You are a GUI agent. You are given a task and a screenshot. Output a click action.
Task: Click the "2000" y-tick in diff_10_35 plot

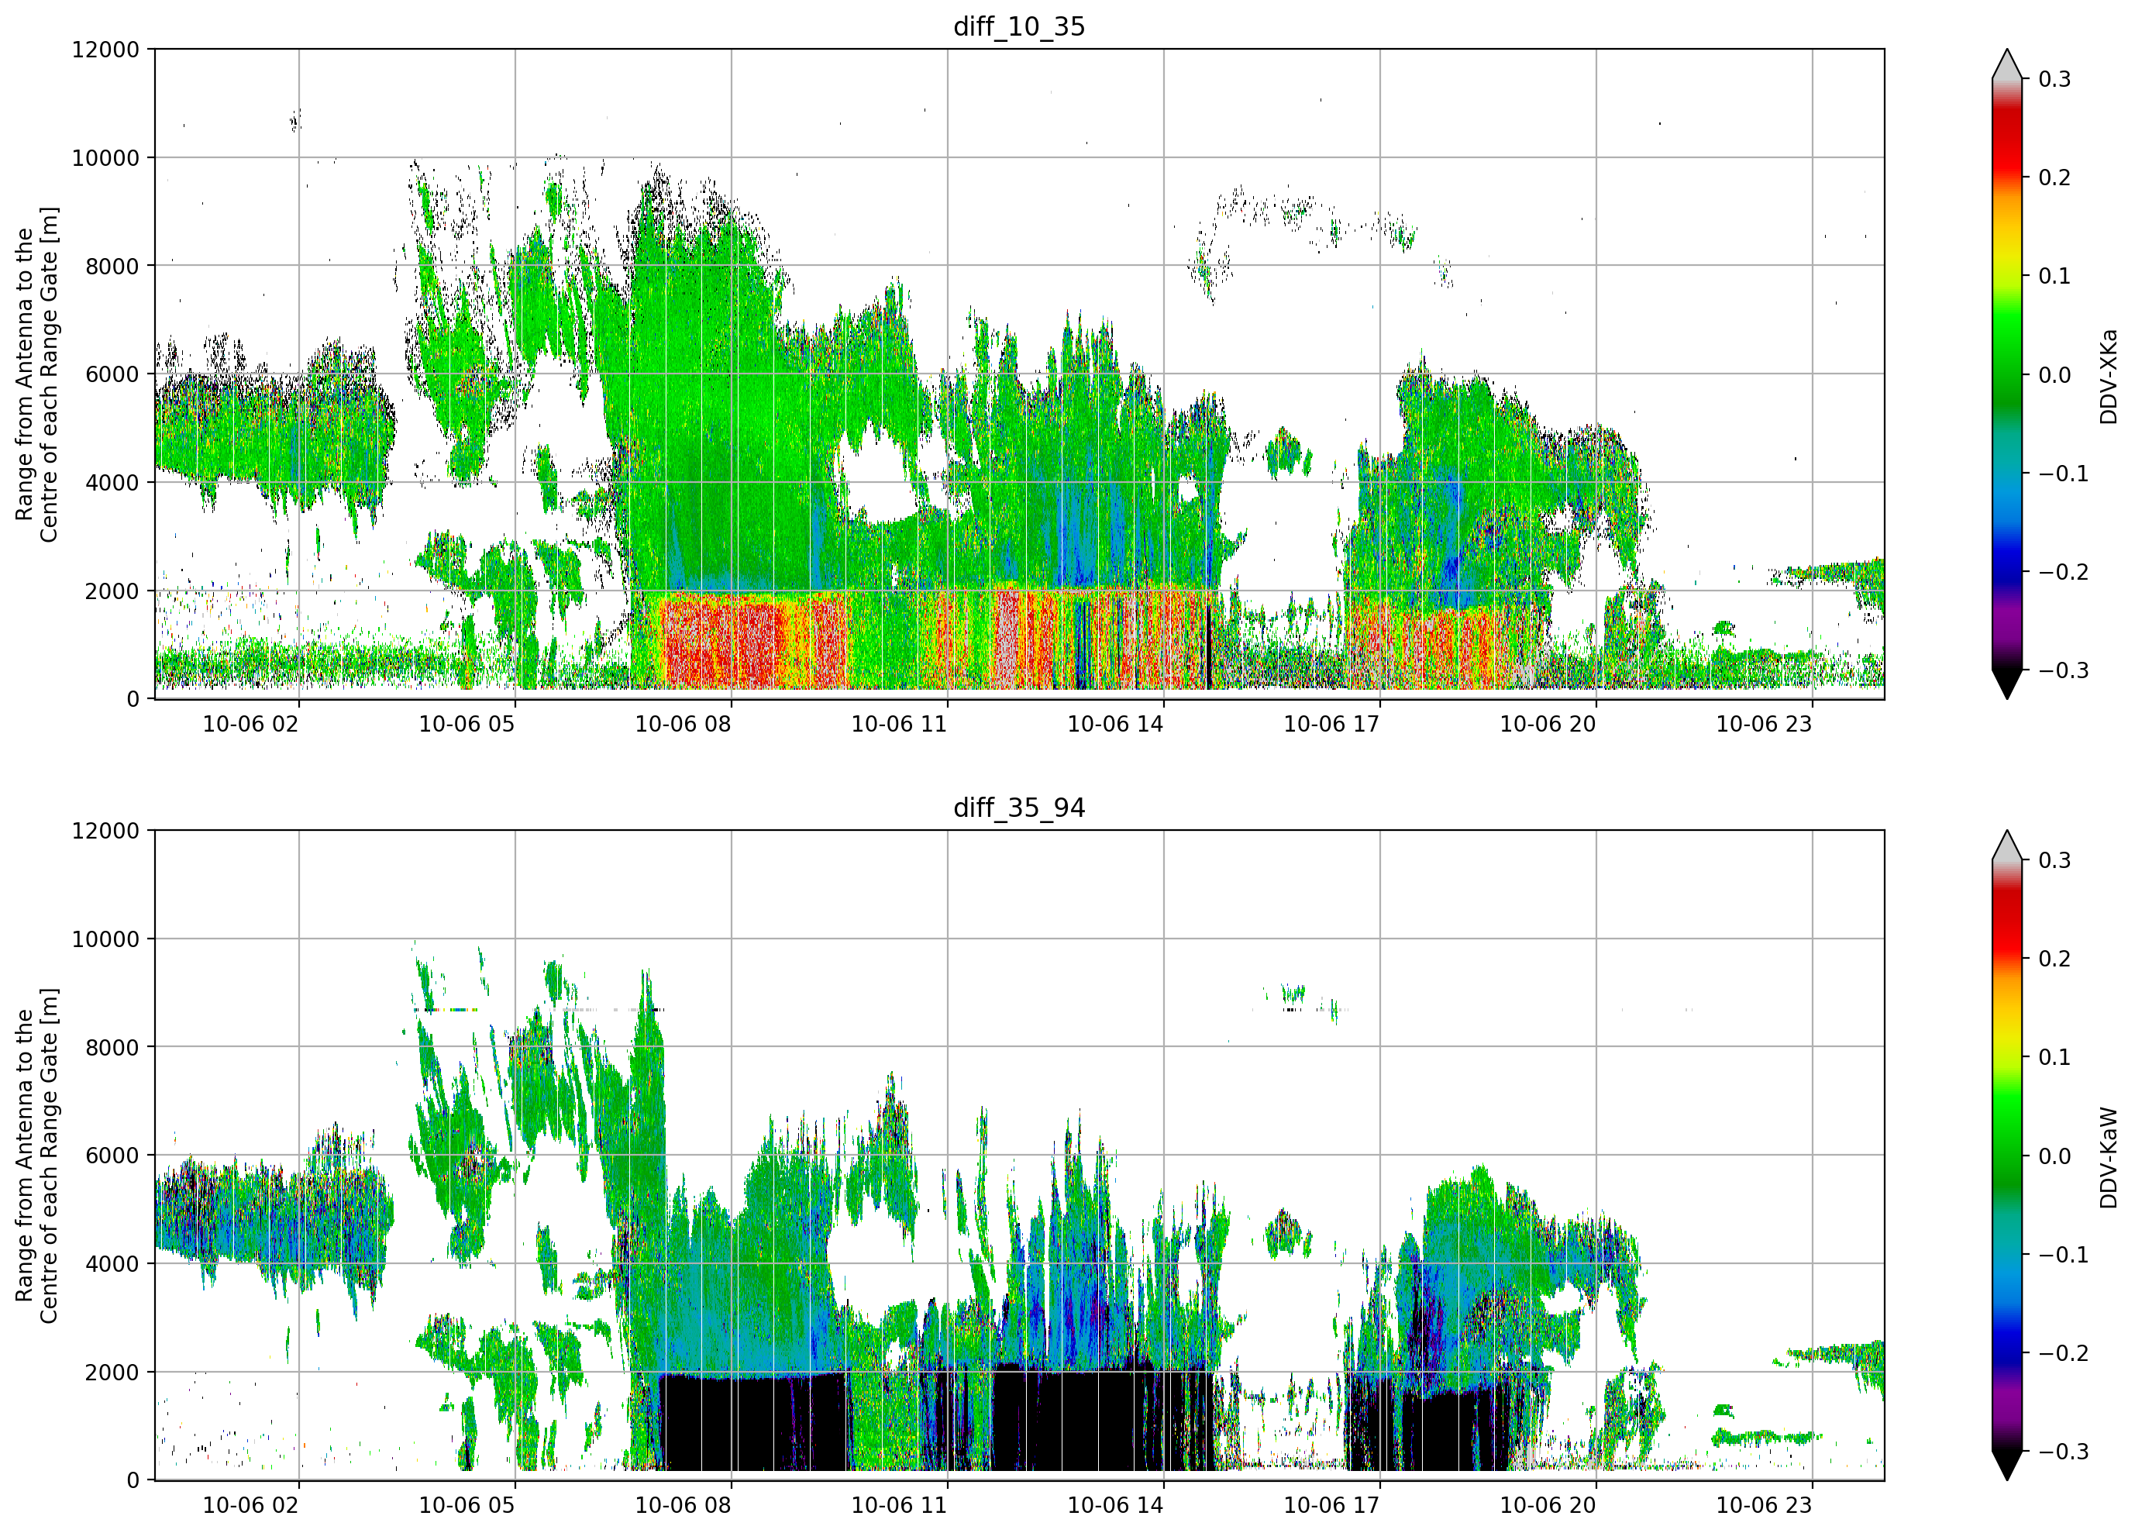[112, 591]
